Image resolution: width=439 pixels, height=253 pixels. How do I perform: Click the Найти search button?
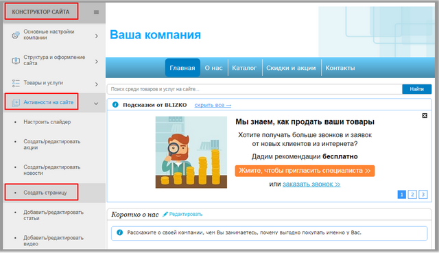click(x=416, y=89)
